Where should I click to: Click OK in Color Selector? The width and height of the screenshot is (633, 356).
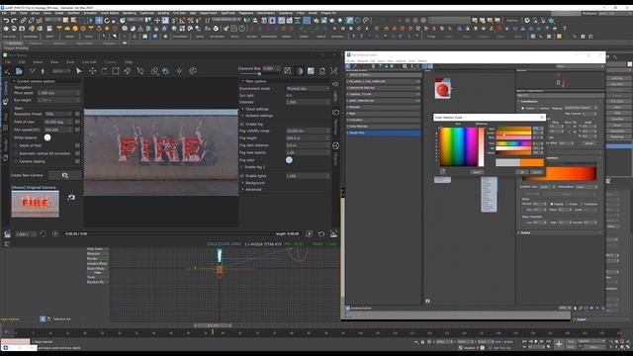point(522,172)
